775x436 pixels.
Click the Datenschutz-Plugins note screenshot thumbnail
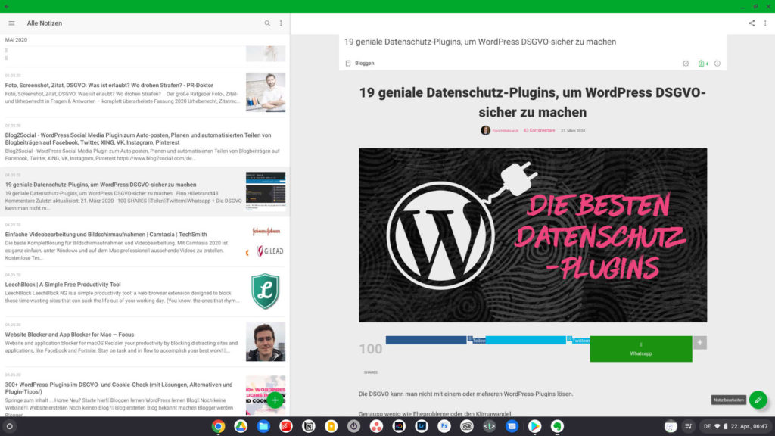[266, 192]
